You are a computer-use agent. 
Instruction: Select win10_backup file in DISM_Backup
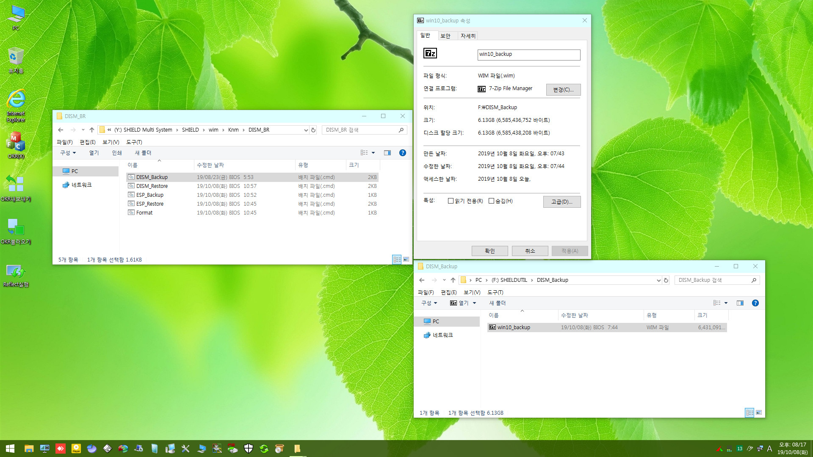607,328
